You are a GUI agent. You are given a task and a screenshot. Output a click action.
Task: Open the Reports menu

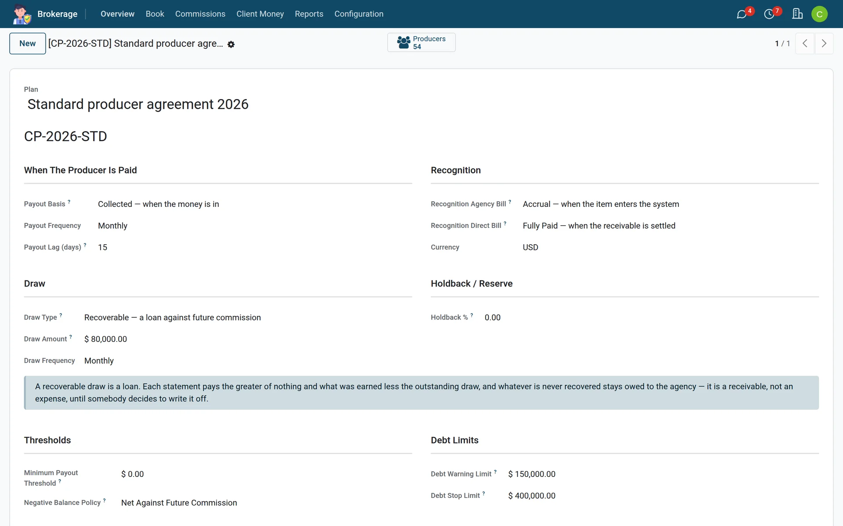(309, 14)
